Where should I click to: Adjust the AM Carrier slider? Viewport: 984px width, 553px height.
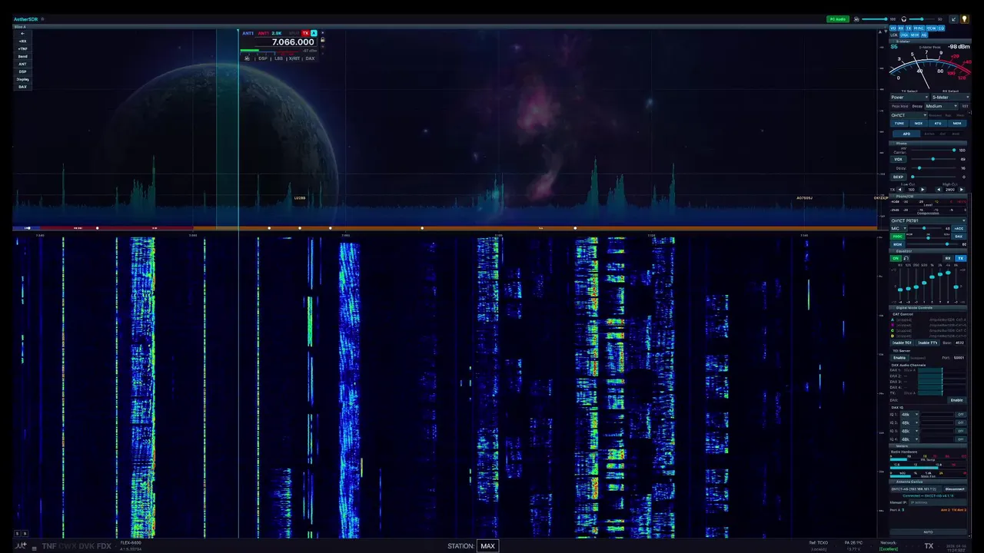pos(932,150)
